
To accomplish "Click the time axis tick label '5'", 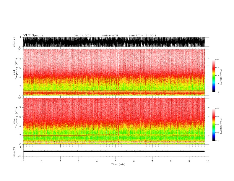I will [116, 161].
